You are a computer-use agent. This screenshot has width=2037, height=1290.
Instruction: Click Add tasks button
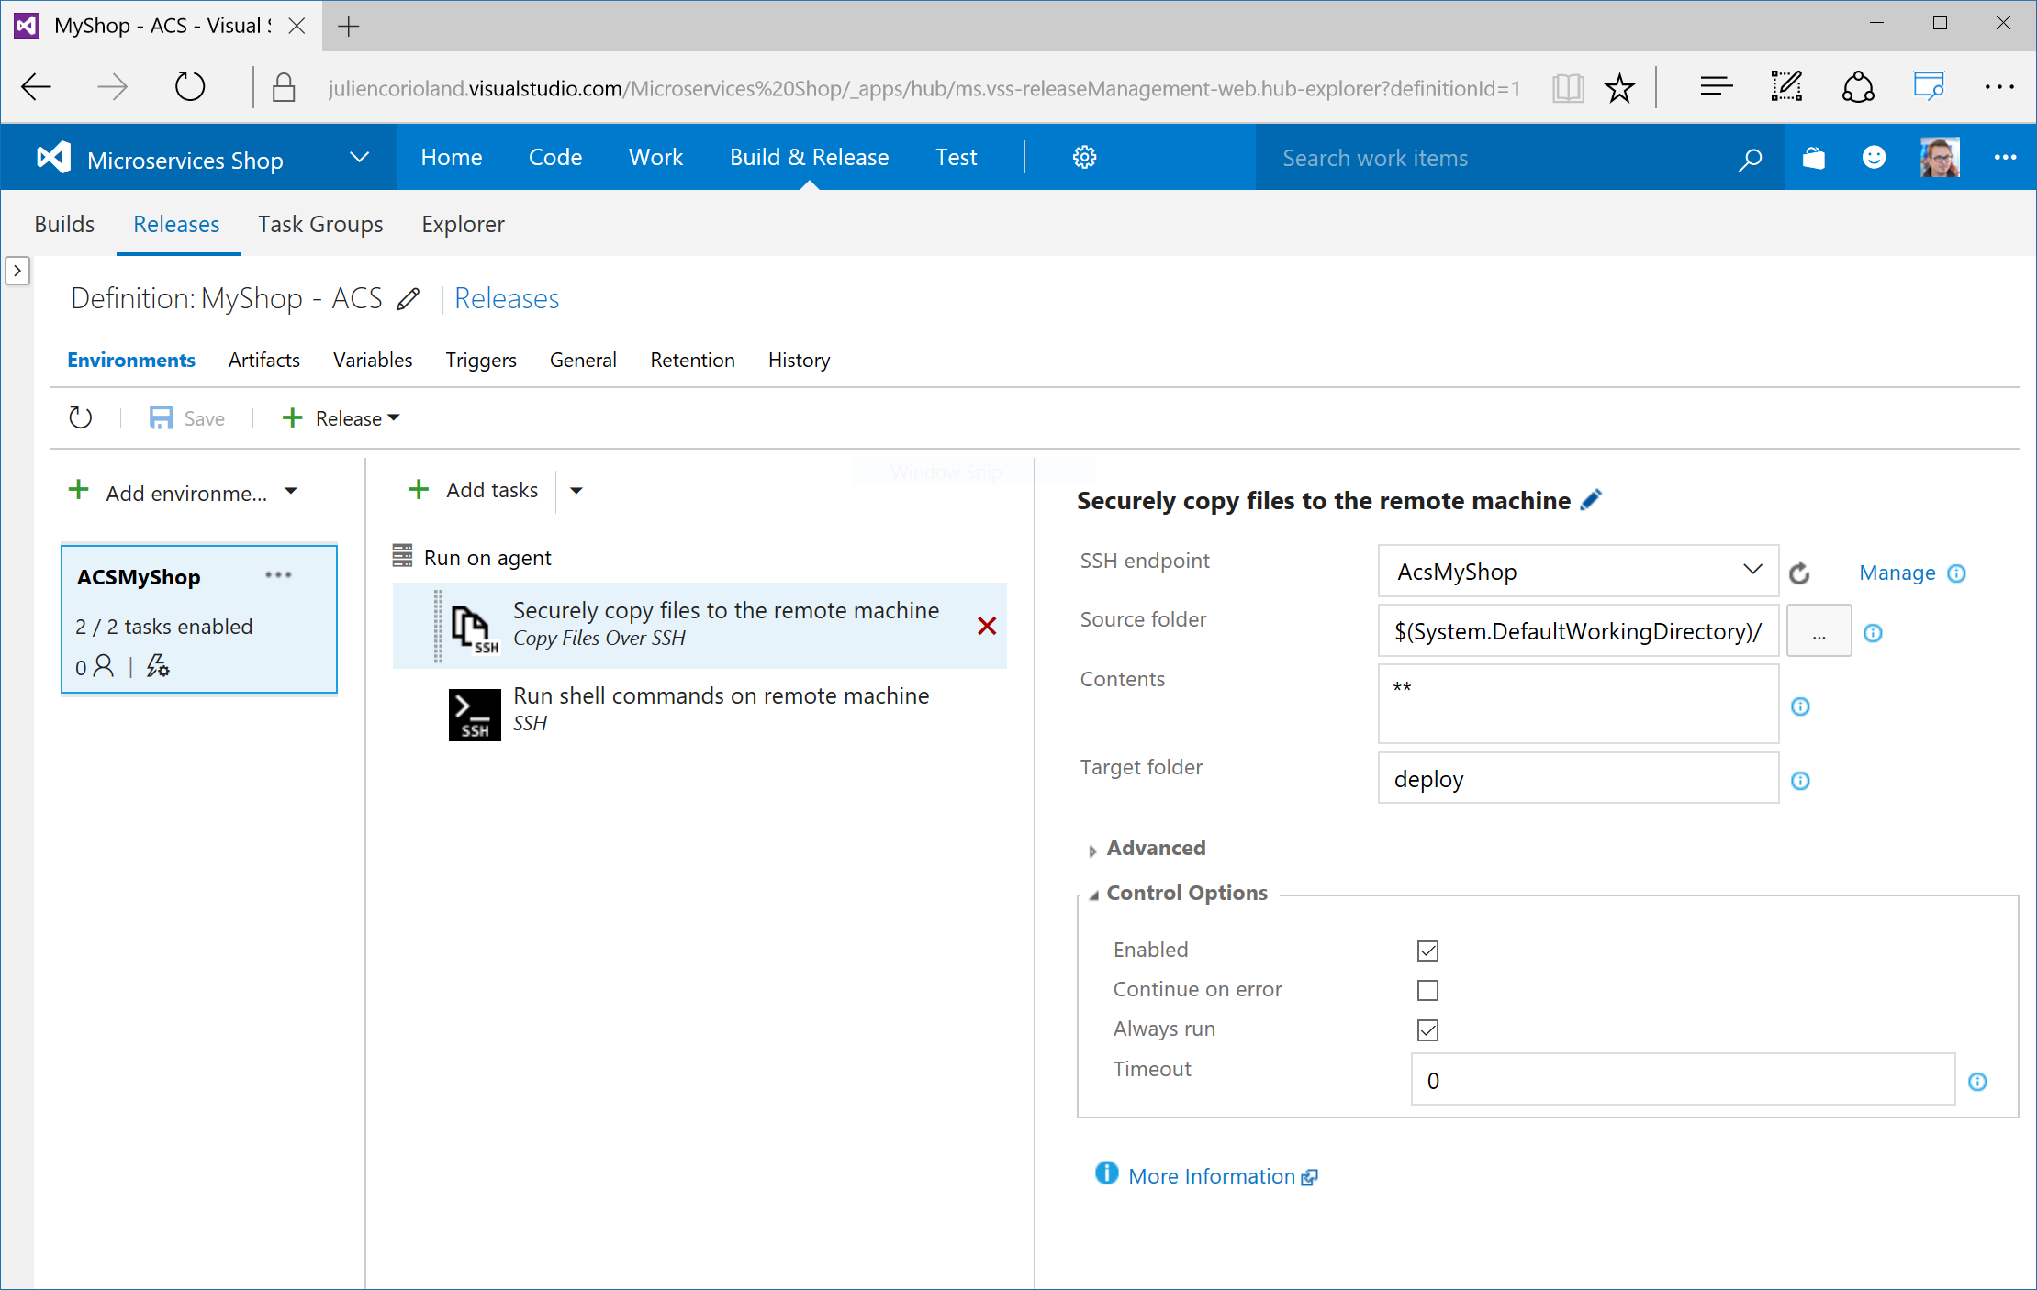point(474,491)
